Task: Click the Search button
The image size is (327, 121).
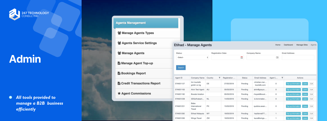Action: (x=181, y=68)
